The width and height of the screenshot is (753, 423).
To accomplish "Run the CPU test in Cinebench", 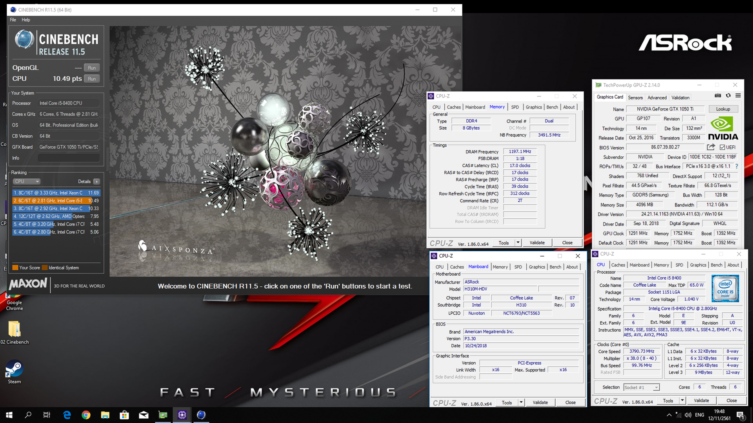I will click(x=92, y=79).
